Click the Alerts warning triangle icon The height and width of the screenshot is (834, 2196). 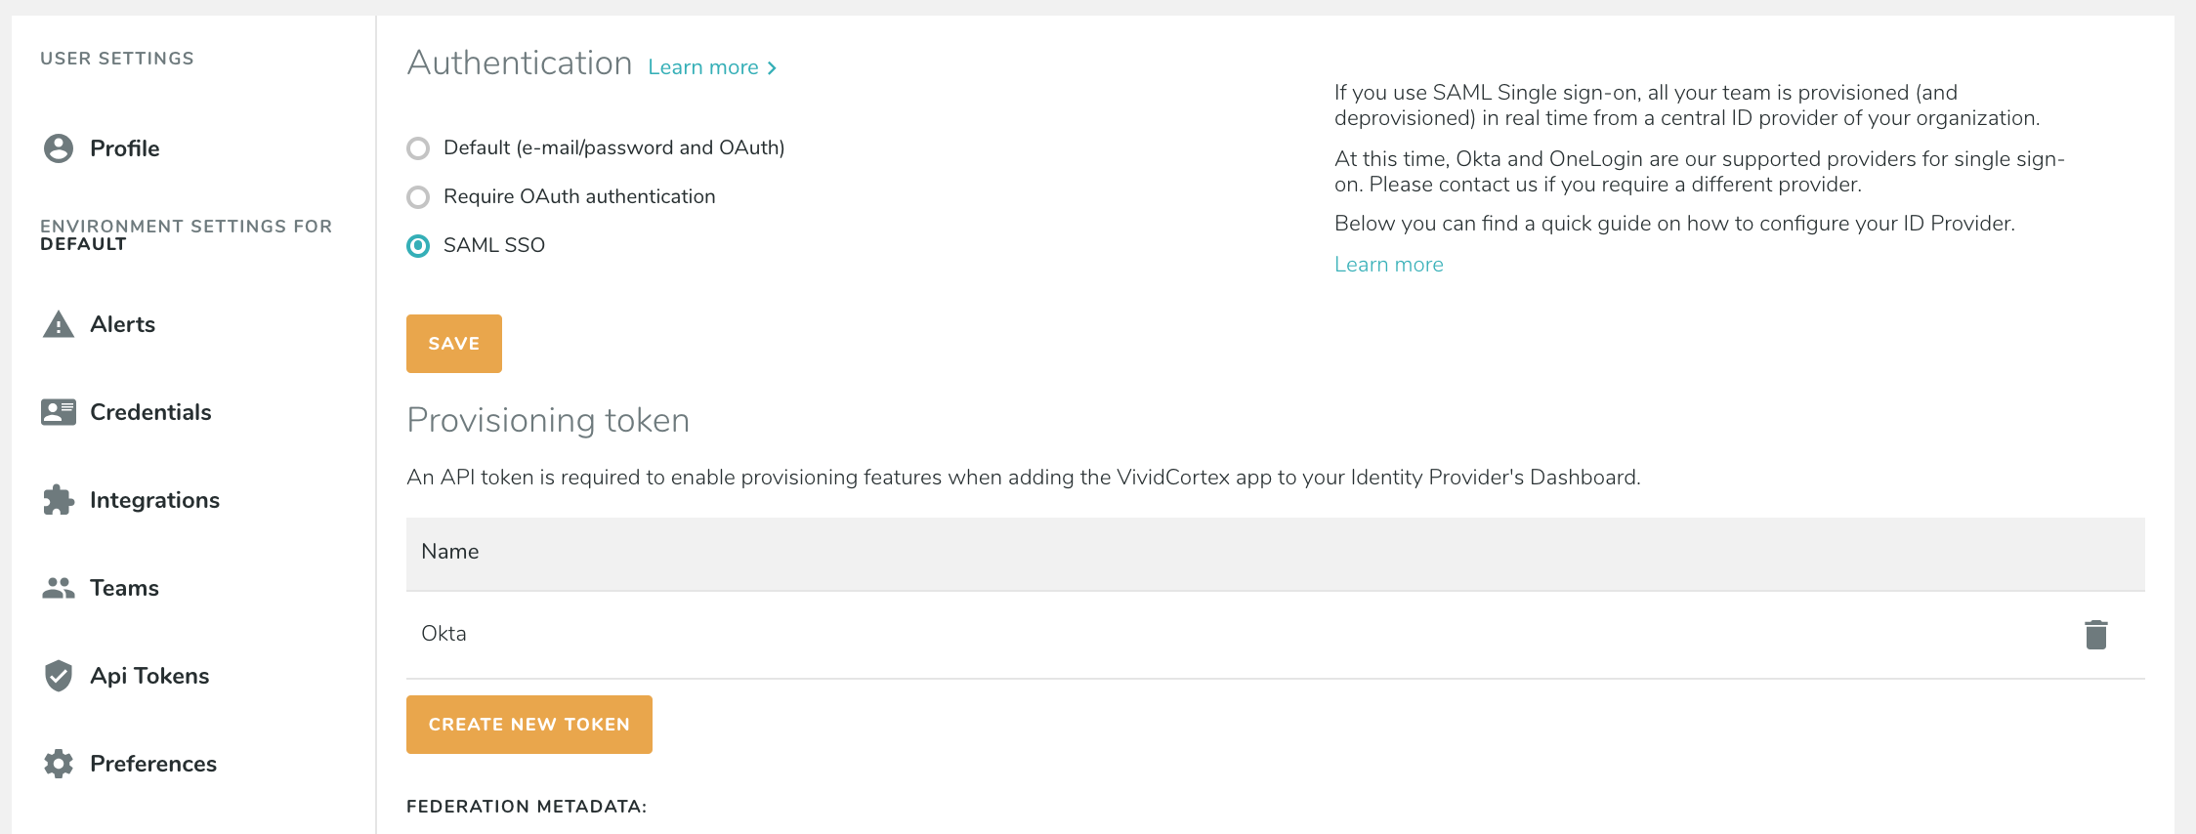click(x=59, y=324)
